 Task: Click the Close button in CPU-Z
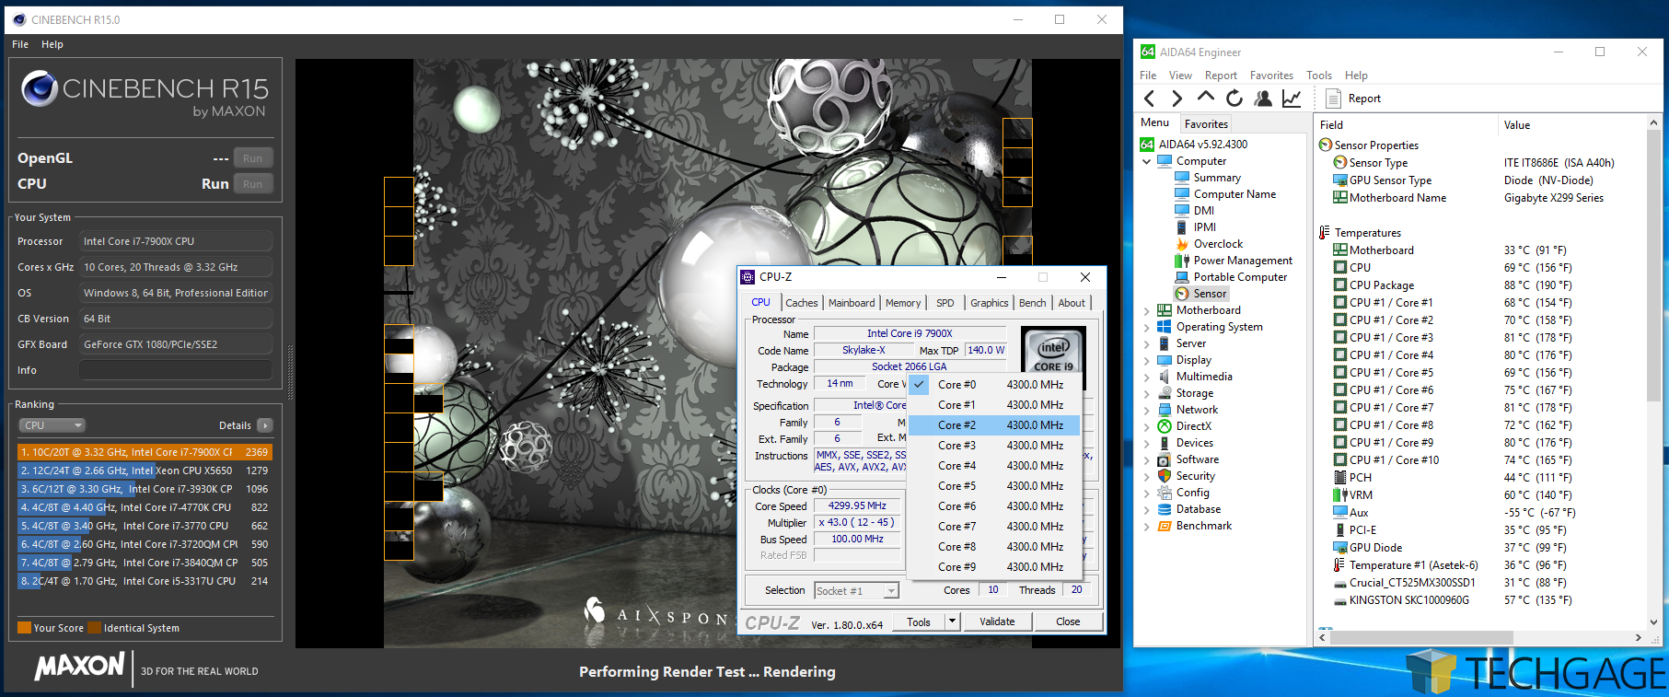coord(1068,621)
